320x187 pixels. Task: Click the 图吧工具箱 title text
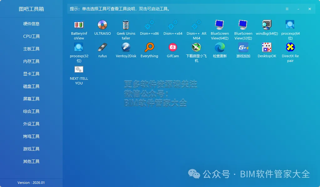click(x=31, y=9)
